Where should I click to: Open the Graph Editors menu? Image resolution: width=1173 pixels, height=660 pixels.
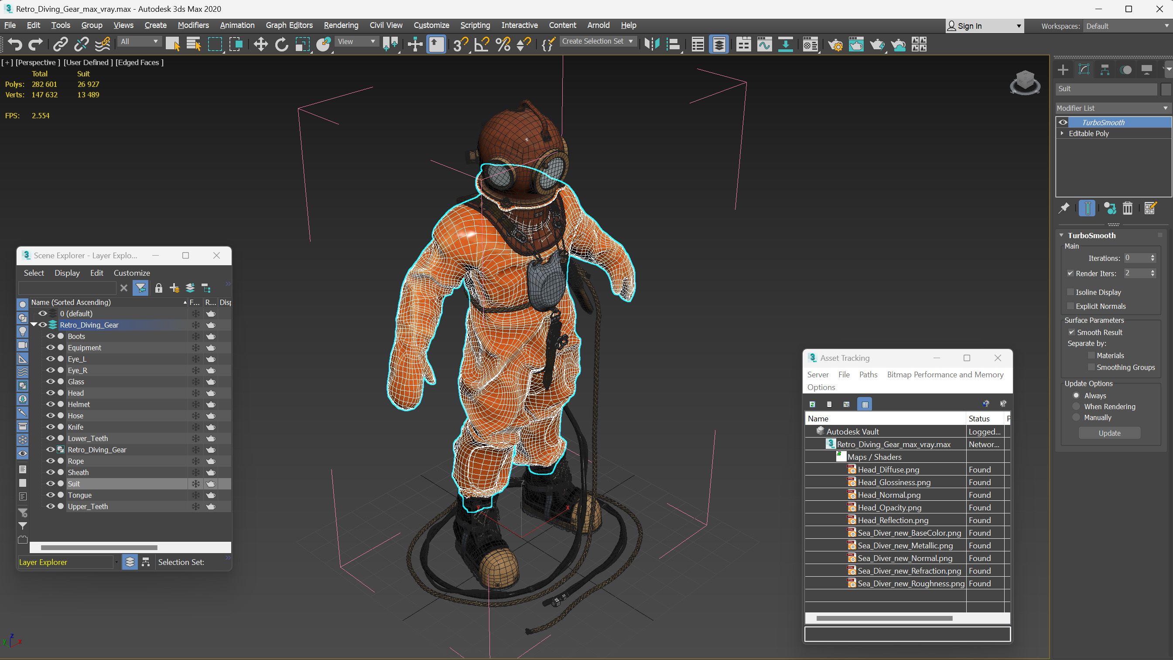pyautogui.click(x=289, y=25)
